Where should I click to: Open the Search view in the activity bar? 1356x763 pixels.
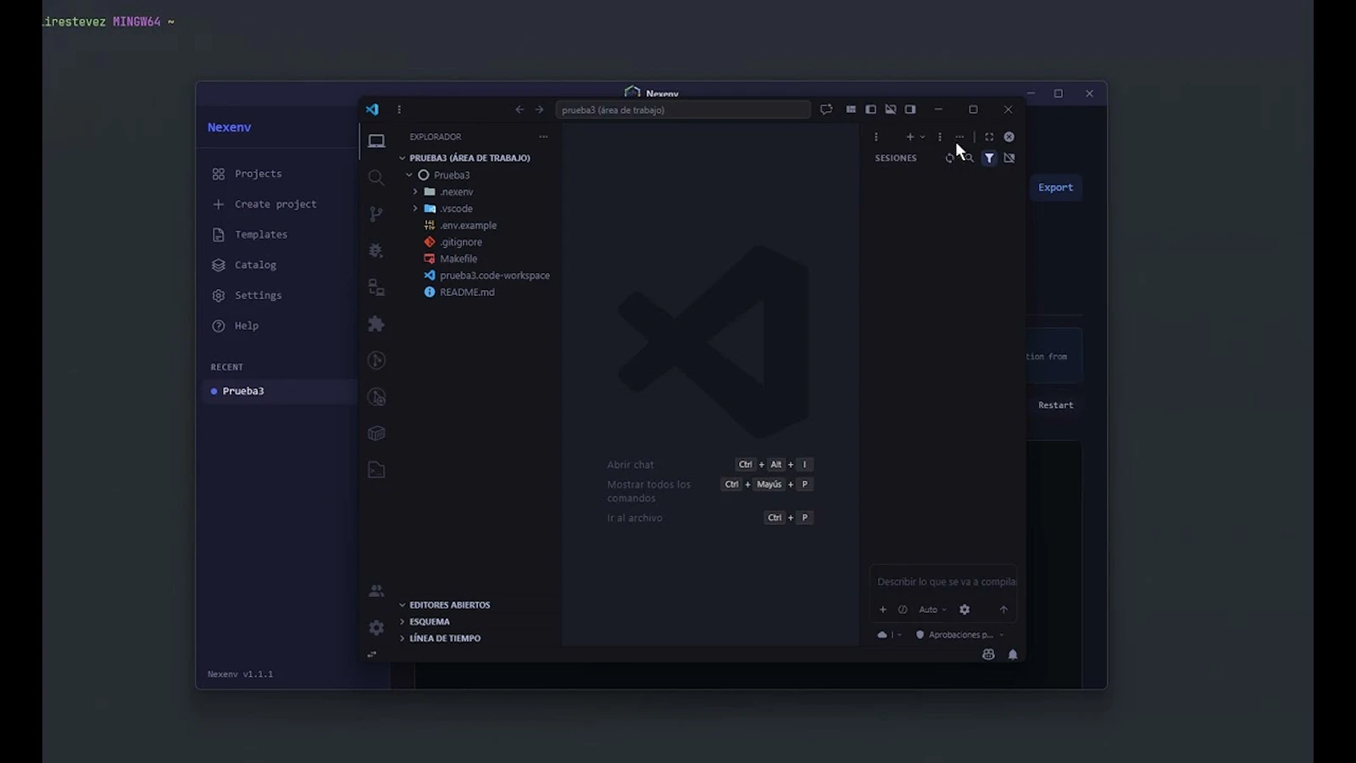(x=376, y=177)
